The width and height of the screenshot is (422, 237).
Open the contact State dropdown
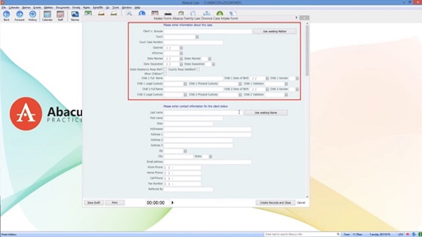[211, 156]
